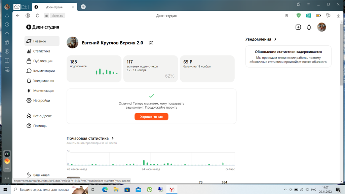The width and height of the screenshot is (345, 194).
Task: Open side panel video play icon
Action: tap(7, 51)
